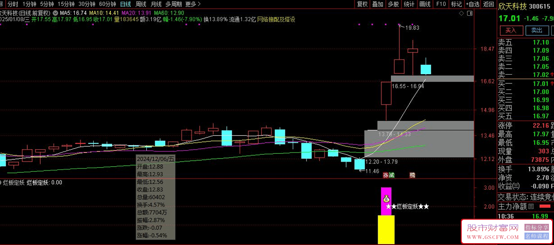Click the 指标分享 badge
Screen dimensions: 554x245
point(537,227)
